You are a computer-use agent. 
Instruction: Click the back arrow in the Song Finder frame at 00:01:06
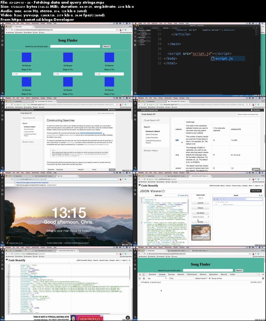tap(6, 30)
